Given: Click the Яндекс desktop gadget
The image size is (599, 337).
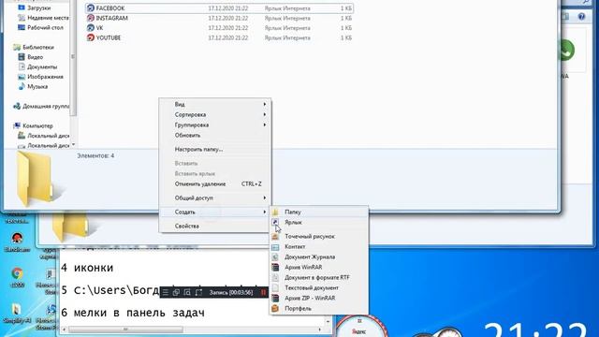Looking at the screenshot, I should click(x=358, y=327).
